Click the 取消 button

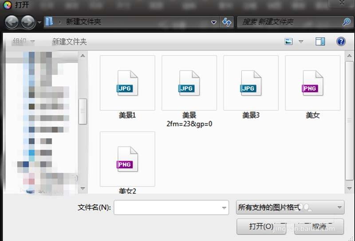tap(319, 226)
